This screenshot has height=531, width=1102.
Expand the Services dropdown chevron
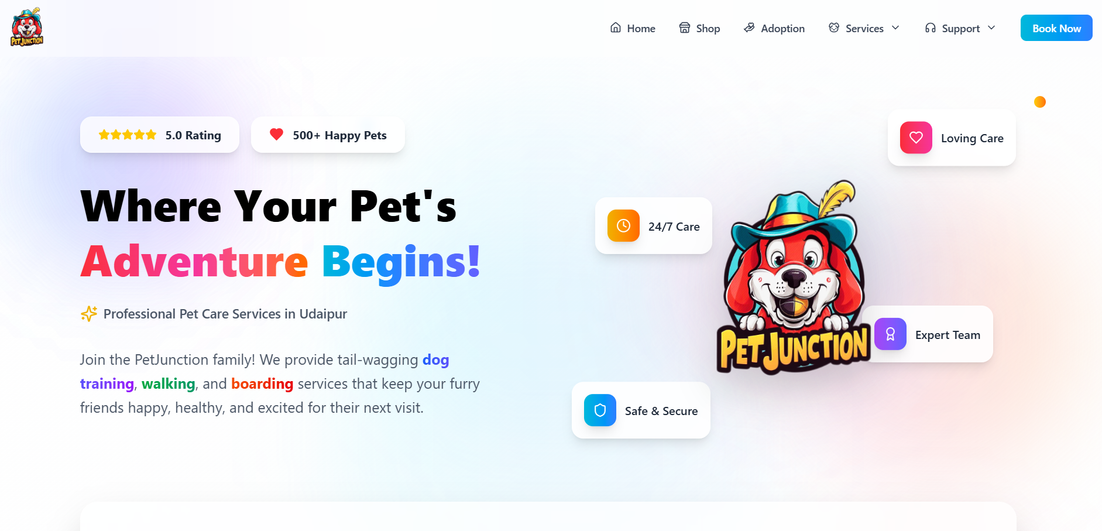[x=895, y=28]
